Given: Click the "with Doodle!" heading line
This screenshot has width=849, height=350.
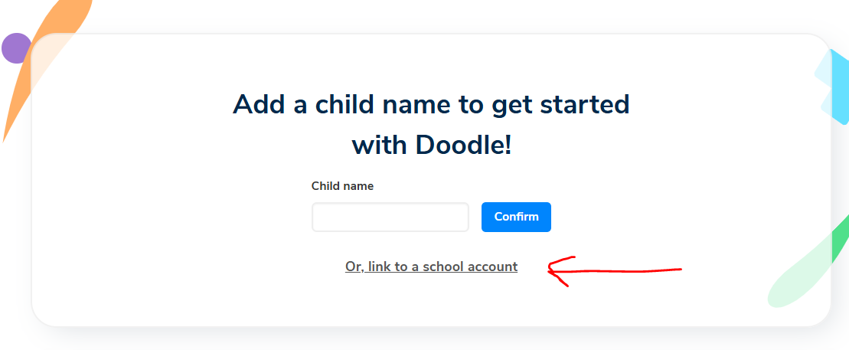Looking at the screenshot, I should (431, 144).
